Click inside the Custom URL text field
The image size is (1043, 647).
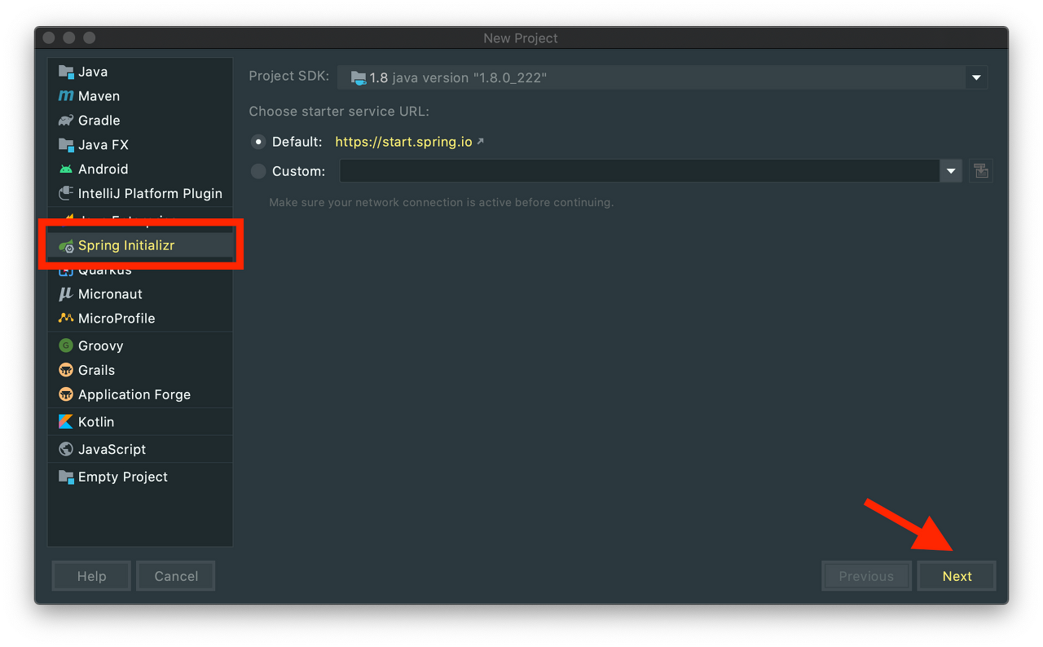click(640, 171)
